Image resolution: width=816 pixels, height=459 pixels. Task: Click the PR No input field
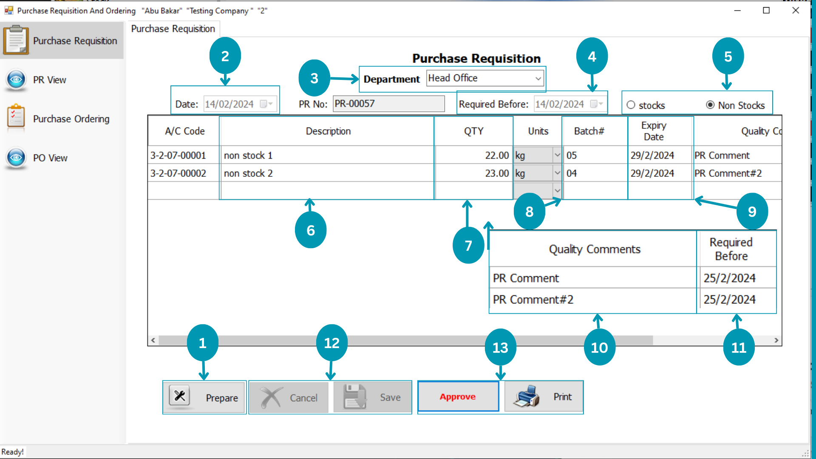point(389,103)
